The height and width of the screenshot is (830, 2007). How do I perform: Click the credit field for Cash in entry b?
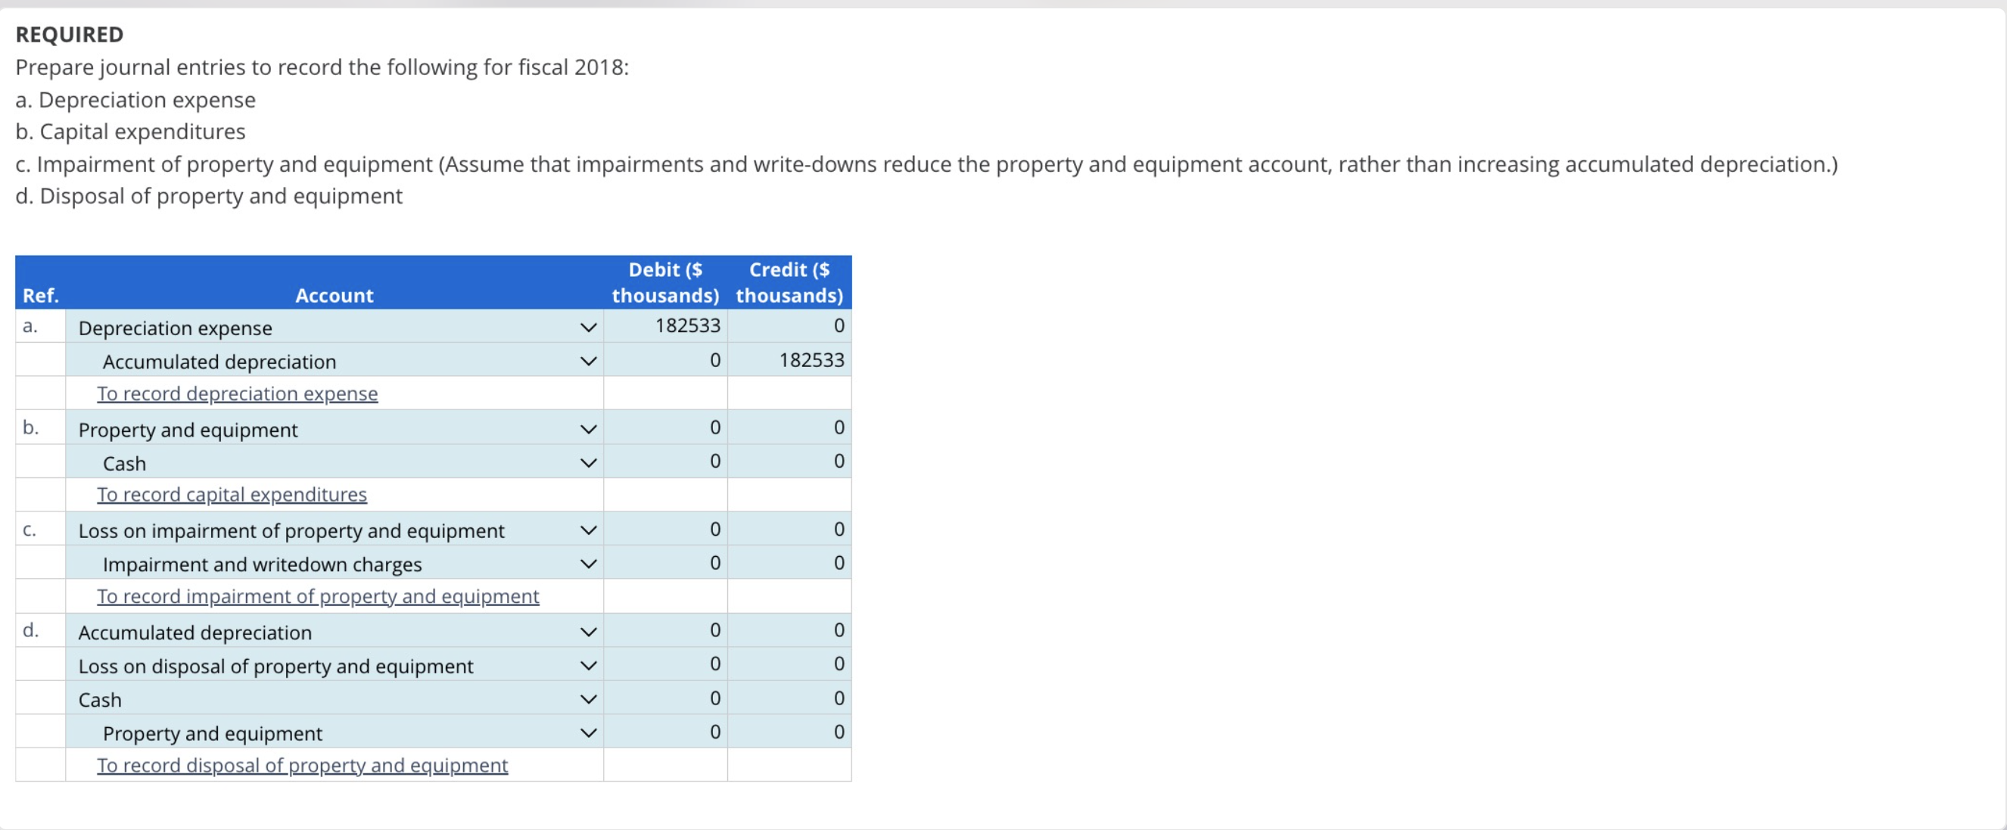pos(789,461)
